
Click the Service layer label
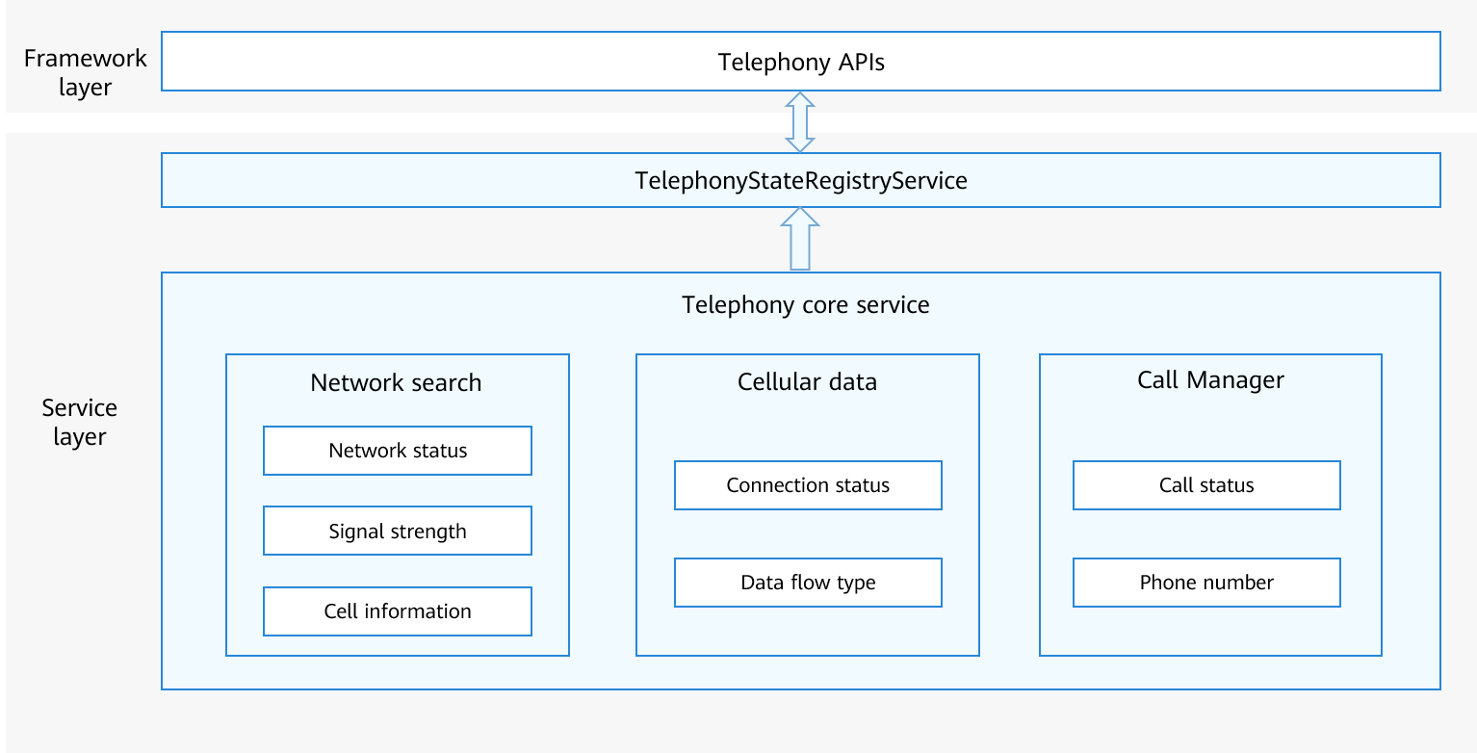(x=79, y=422)
